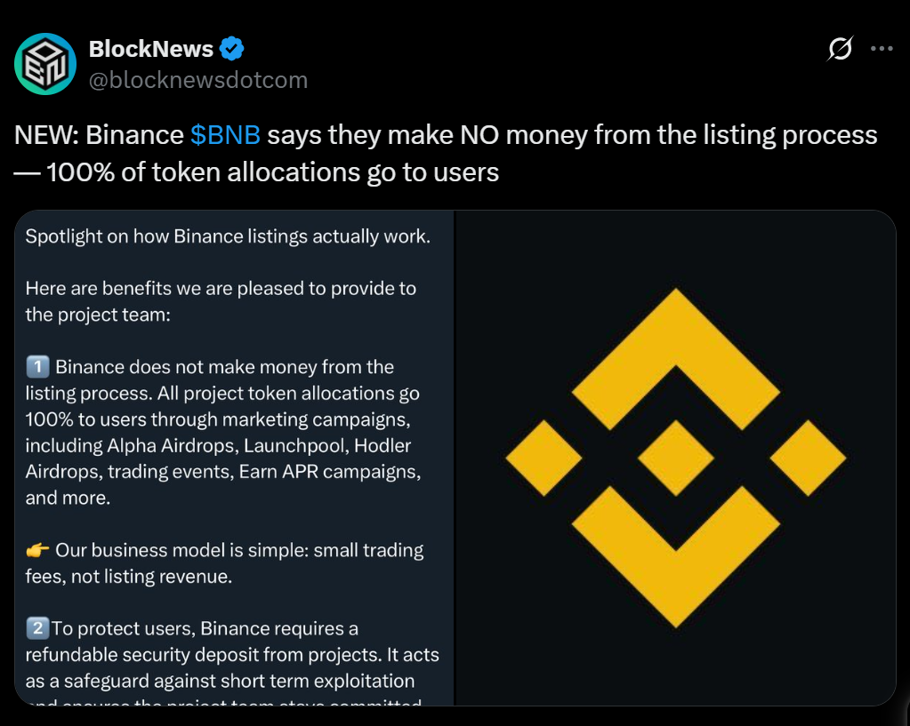Click the keycap 1 emoji
Screen dimensions: 910x726
[37, 367]
